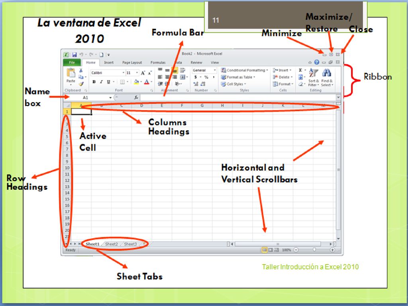Switch to the Insert ribbon tab

[109, 63]
